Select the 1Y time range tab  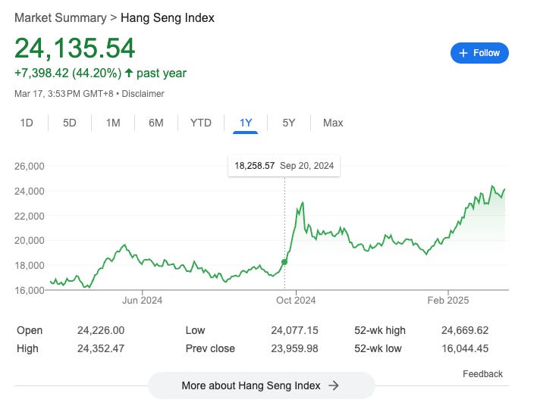(246, 123)
